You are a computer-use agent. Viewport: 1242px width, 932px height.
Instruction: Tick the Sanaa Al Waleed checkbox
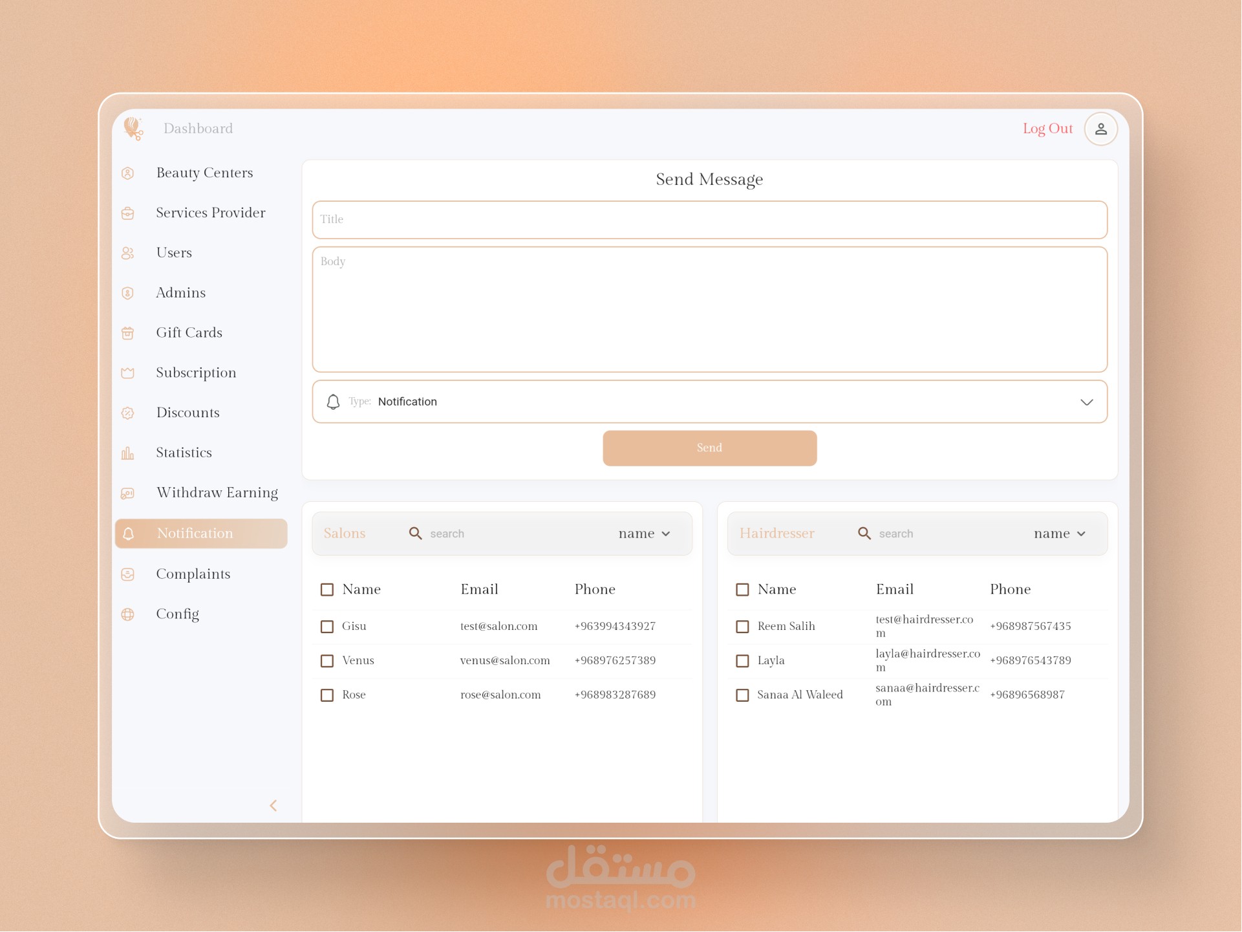743,695
